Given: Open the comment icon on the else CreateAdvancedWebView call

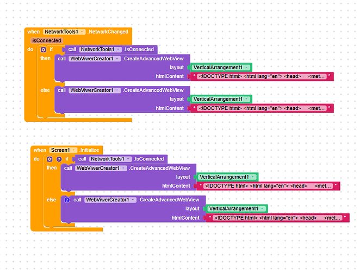Looking at the screenshot, I should click(x=67, y=200).
